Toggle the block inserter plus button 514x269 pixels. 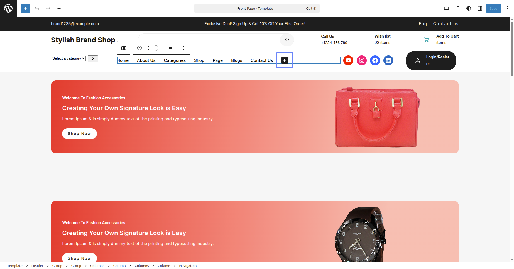26,8
